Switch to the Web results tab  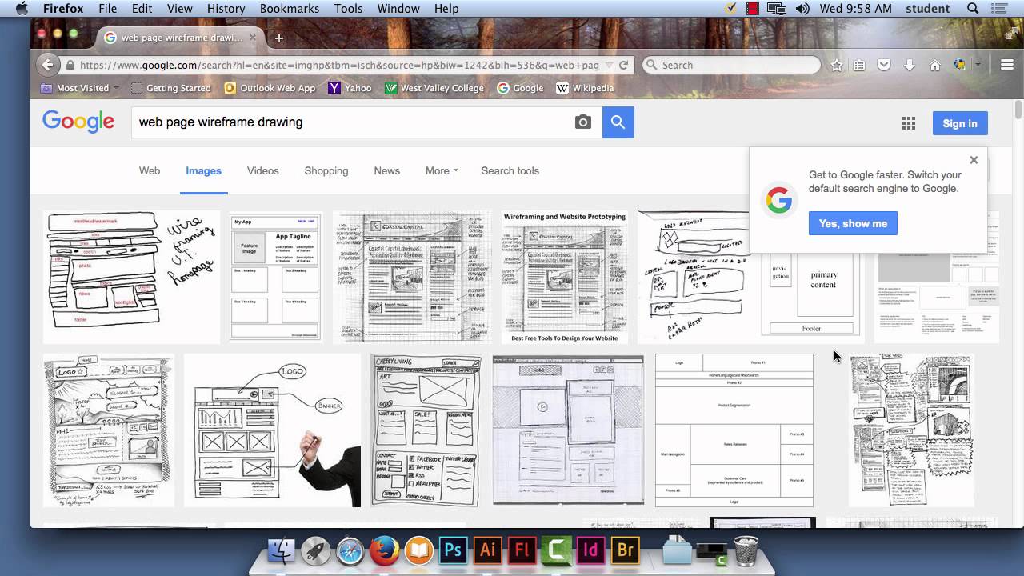(x=150, y=170)
